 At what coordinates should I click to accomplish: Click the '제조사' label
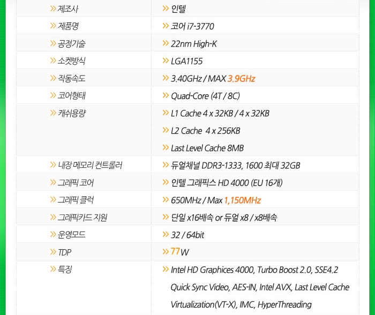[67, 9]
